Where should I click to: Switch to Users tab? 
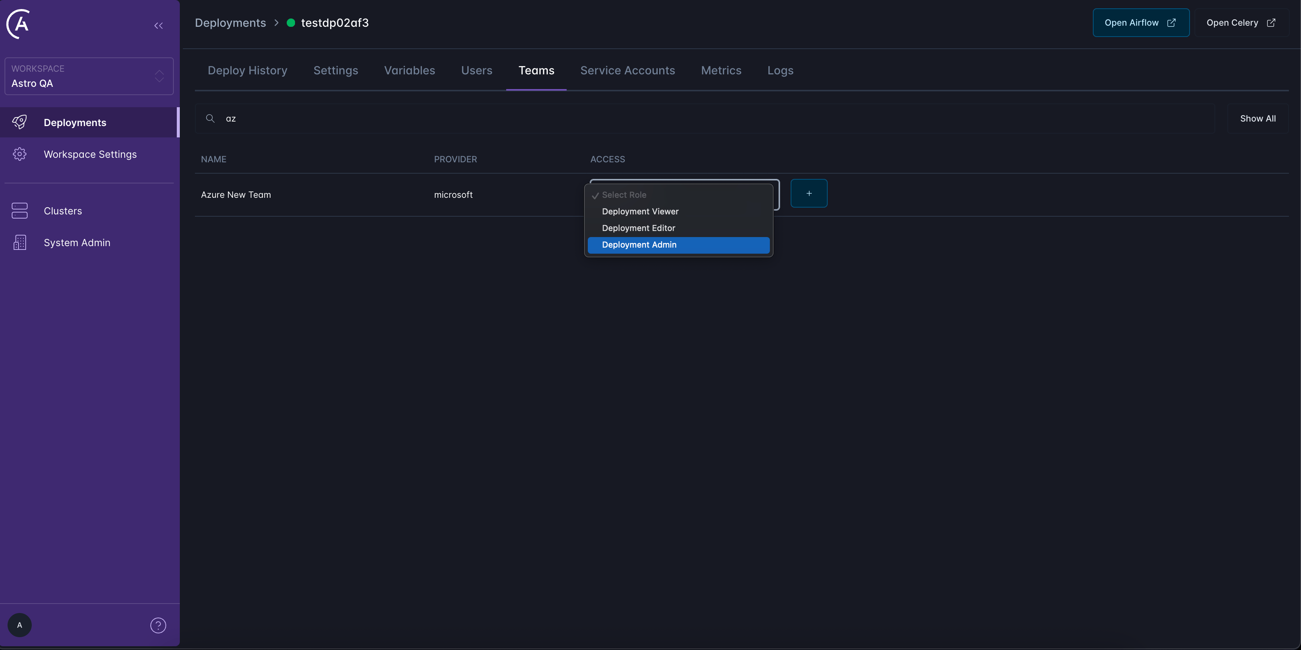[477, 71]
